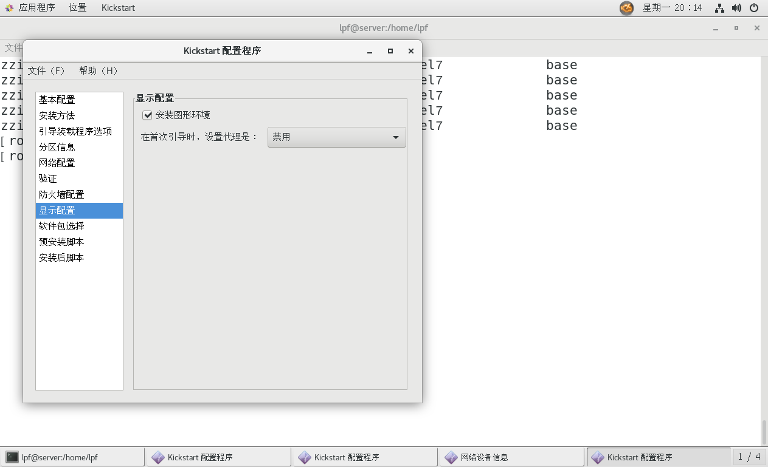The image size is (768, 467).
Task: Click the terminal window vertical scrollbar
Action: pos(764,432)
